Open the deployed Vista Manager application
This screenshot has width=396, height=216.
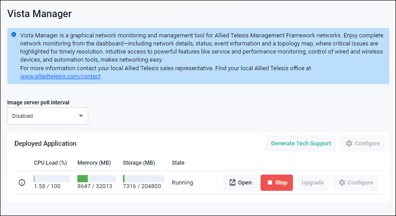click(x=240, y=182)
